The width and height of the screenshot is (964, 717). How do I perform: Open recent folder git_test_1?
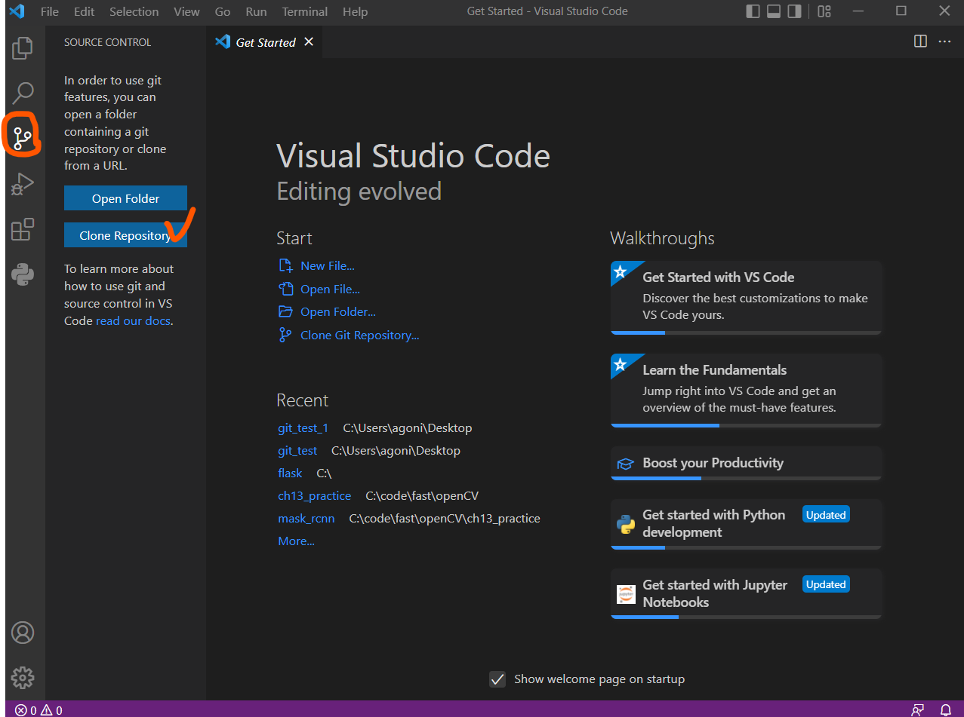click(303, 427)
